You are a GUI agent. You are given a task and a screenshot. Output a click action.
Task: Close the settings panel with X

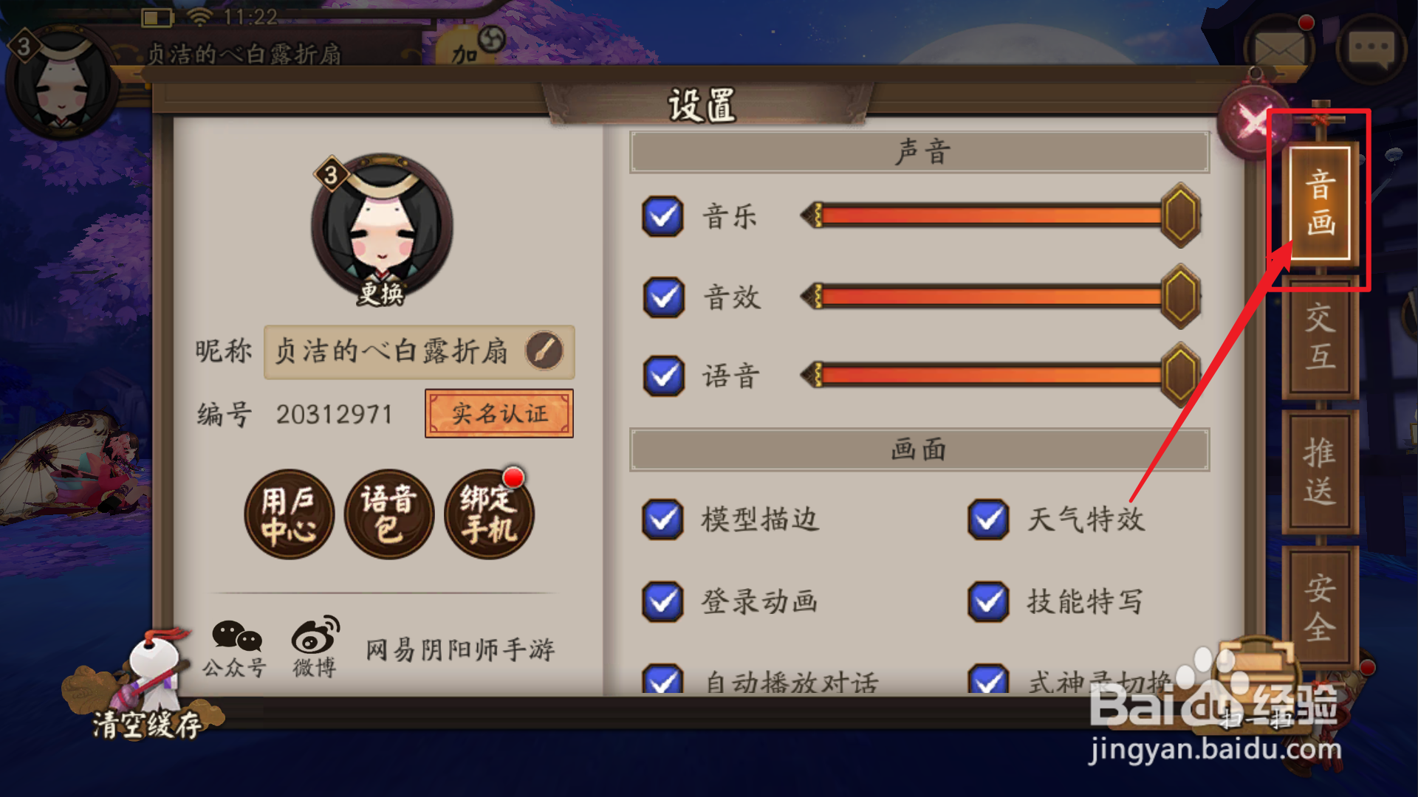click(1253, 122)
